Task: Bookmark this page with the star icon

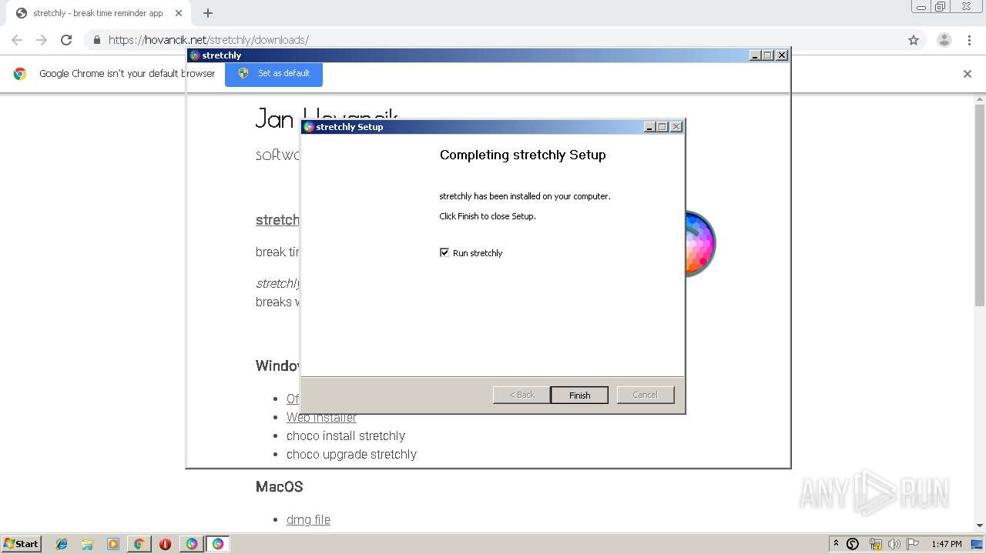Action: (x=914, y=40)
